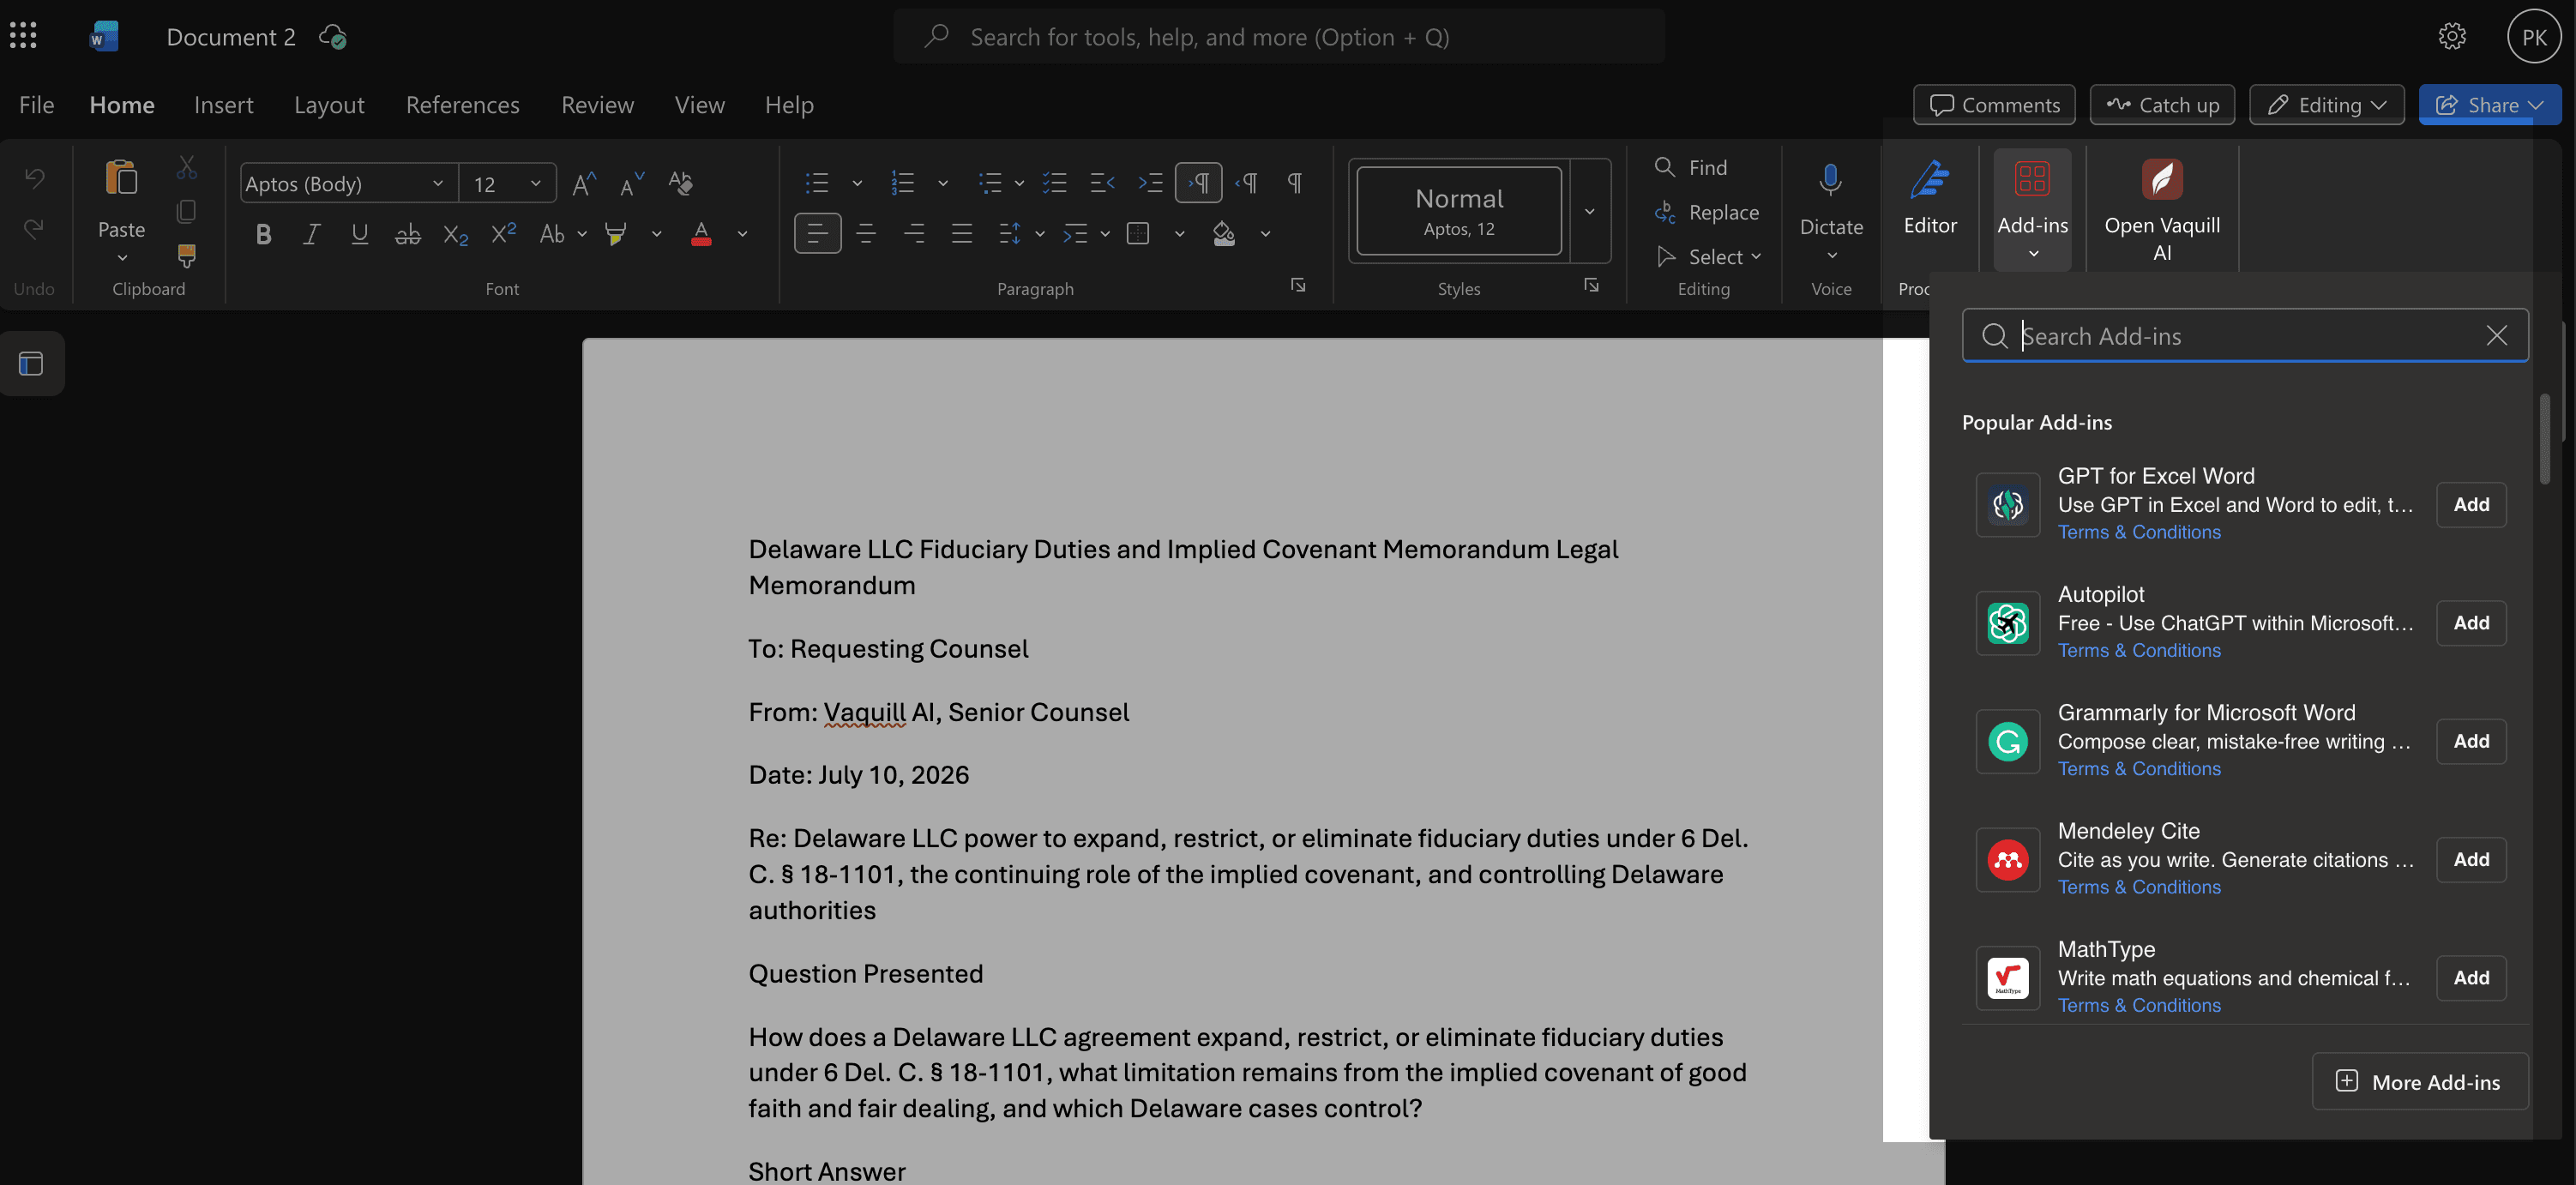
Task: Click the cloud save status icon
Action: [333, 37]
